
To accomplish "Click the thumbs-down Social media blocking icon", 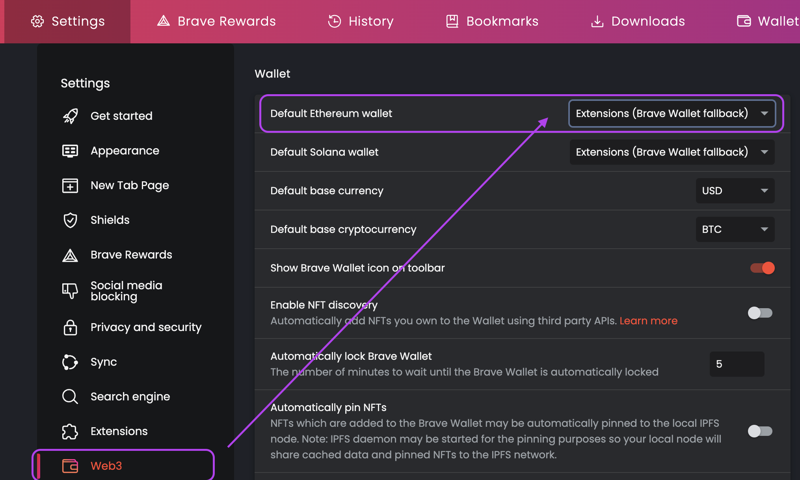I will tap(70, 291).
